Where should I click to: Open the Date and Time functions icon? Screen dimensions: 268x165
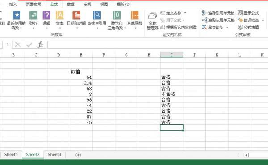point(76,15)
